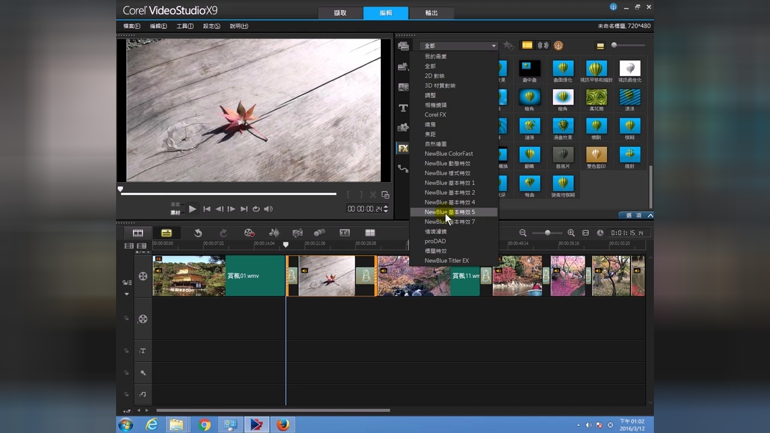770x433 pixels.
Task: Click the Redo arrow in timeline toolbar
Action: coord(223,233)
